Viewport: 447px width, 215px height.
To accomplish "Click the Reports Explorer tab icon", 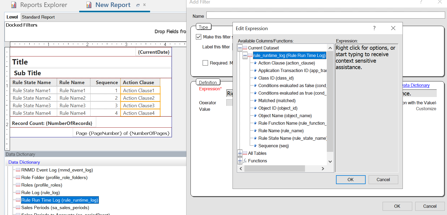I will tap(14, 5).
